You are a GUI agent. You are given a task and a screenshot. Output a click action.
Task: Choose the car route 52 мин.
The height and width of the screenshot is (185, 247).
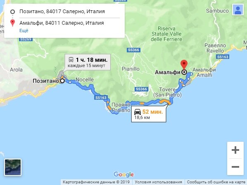pyautogui.click(x=149, y=114)
